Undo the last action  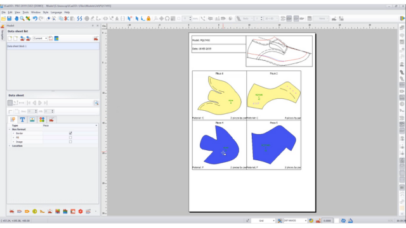click(x=35, y=18)
